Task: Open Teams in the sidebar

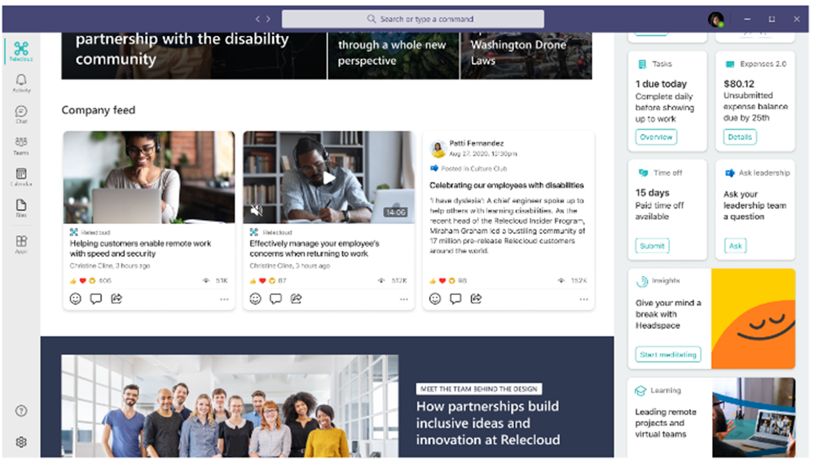Action: click(x=20, y=145)
